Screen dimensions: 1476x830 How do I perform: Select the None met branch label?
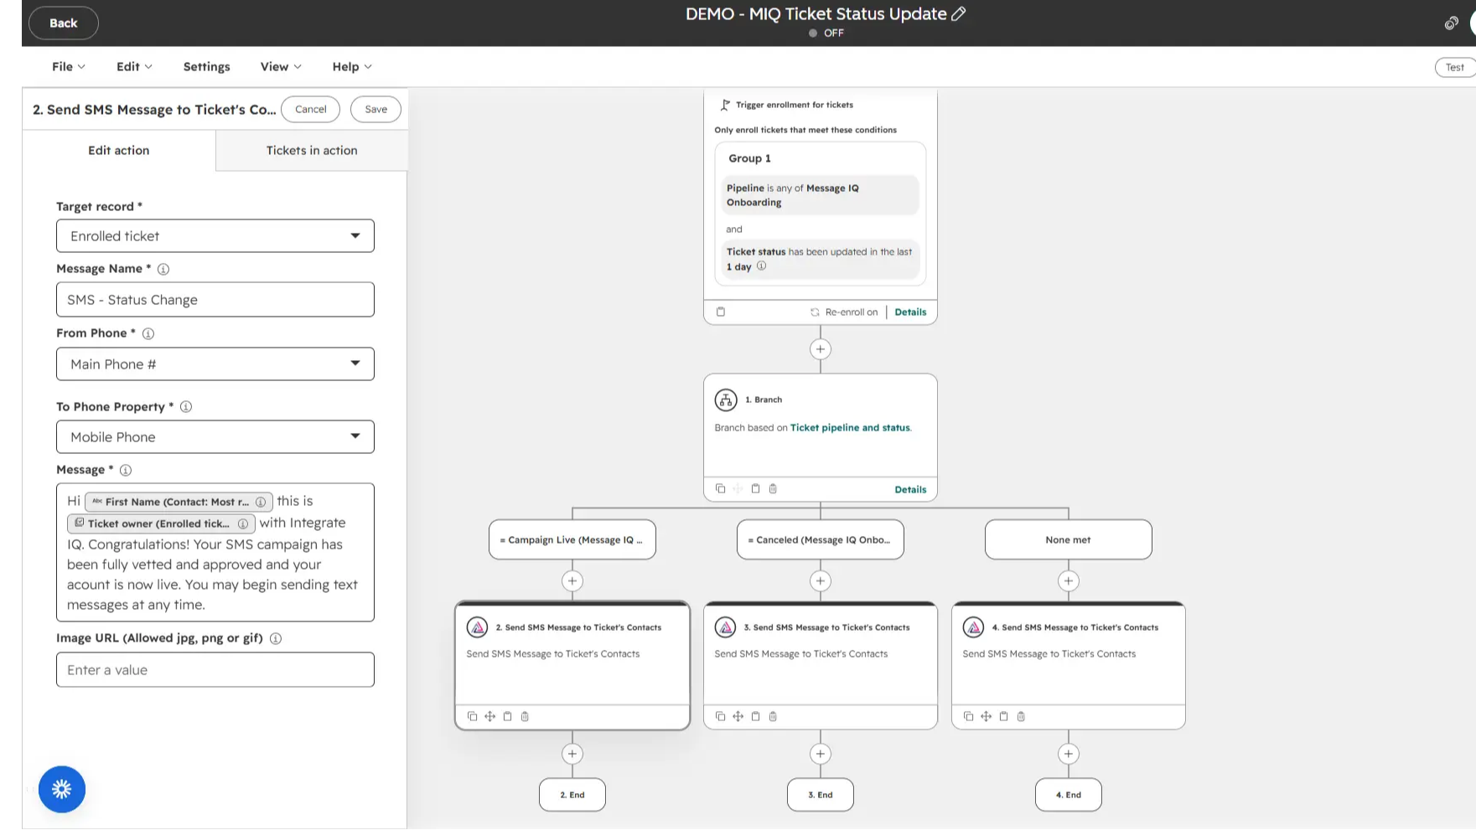click(x=1069, y=539)
